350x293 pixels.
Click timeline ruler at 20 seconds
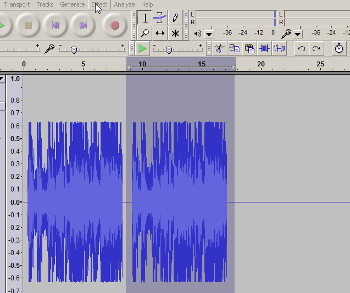coord(261,64)
